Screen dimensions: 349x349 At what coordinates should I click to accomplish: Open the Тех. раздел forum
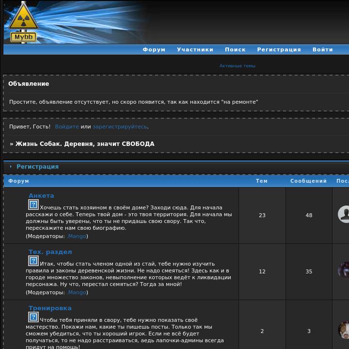(50, 252)
